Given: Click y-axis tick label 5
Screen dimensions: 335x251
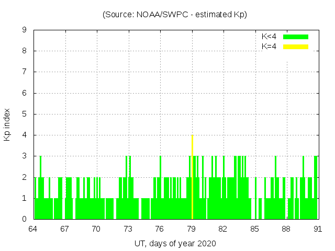Looking at the screenshot, I should (x=24, y=114).
